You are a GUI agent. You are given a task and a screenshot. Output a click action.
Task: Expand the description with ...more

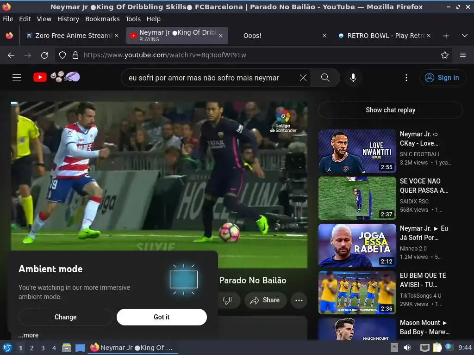click(x=28, y=335)
